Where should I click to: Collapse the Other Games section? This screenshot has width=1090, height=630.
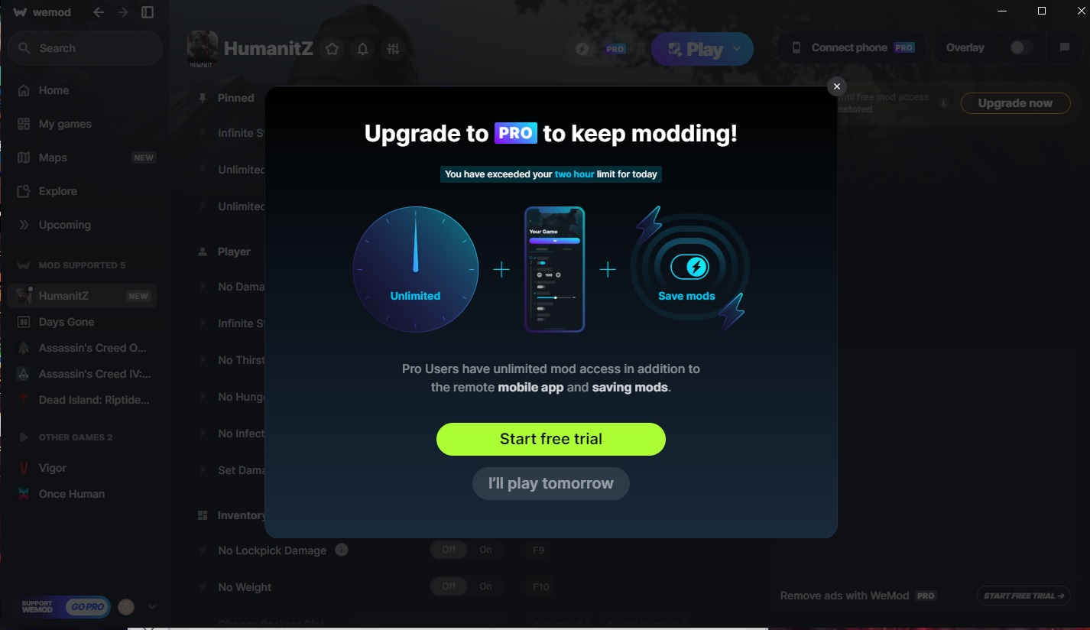(23, 437)
